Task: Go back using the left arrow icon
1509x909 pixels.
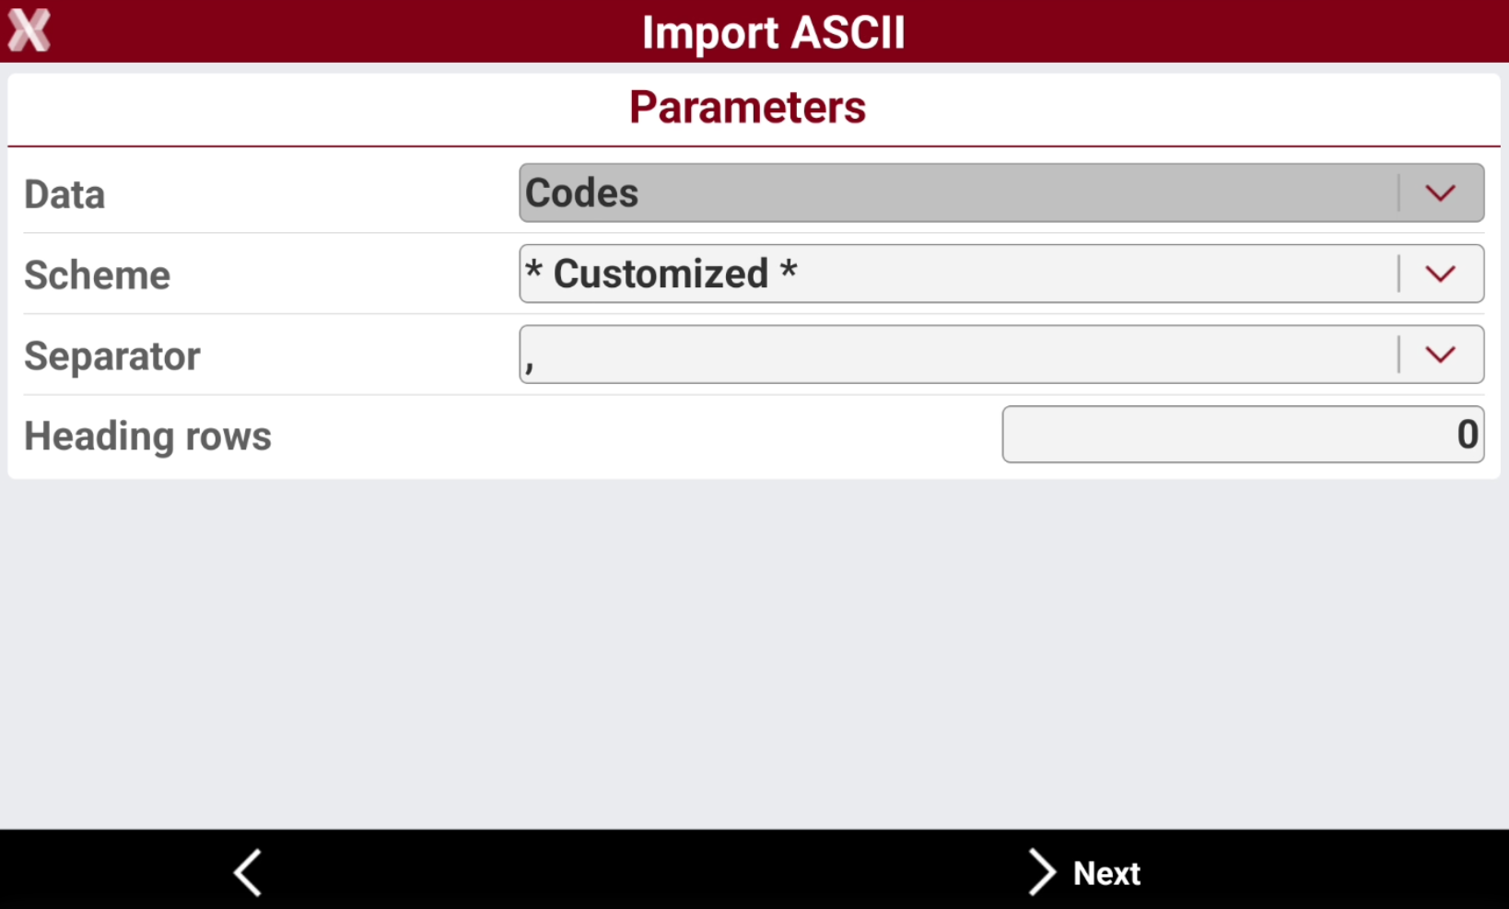Action: [x=248, y=871]
